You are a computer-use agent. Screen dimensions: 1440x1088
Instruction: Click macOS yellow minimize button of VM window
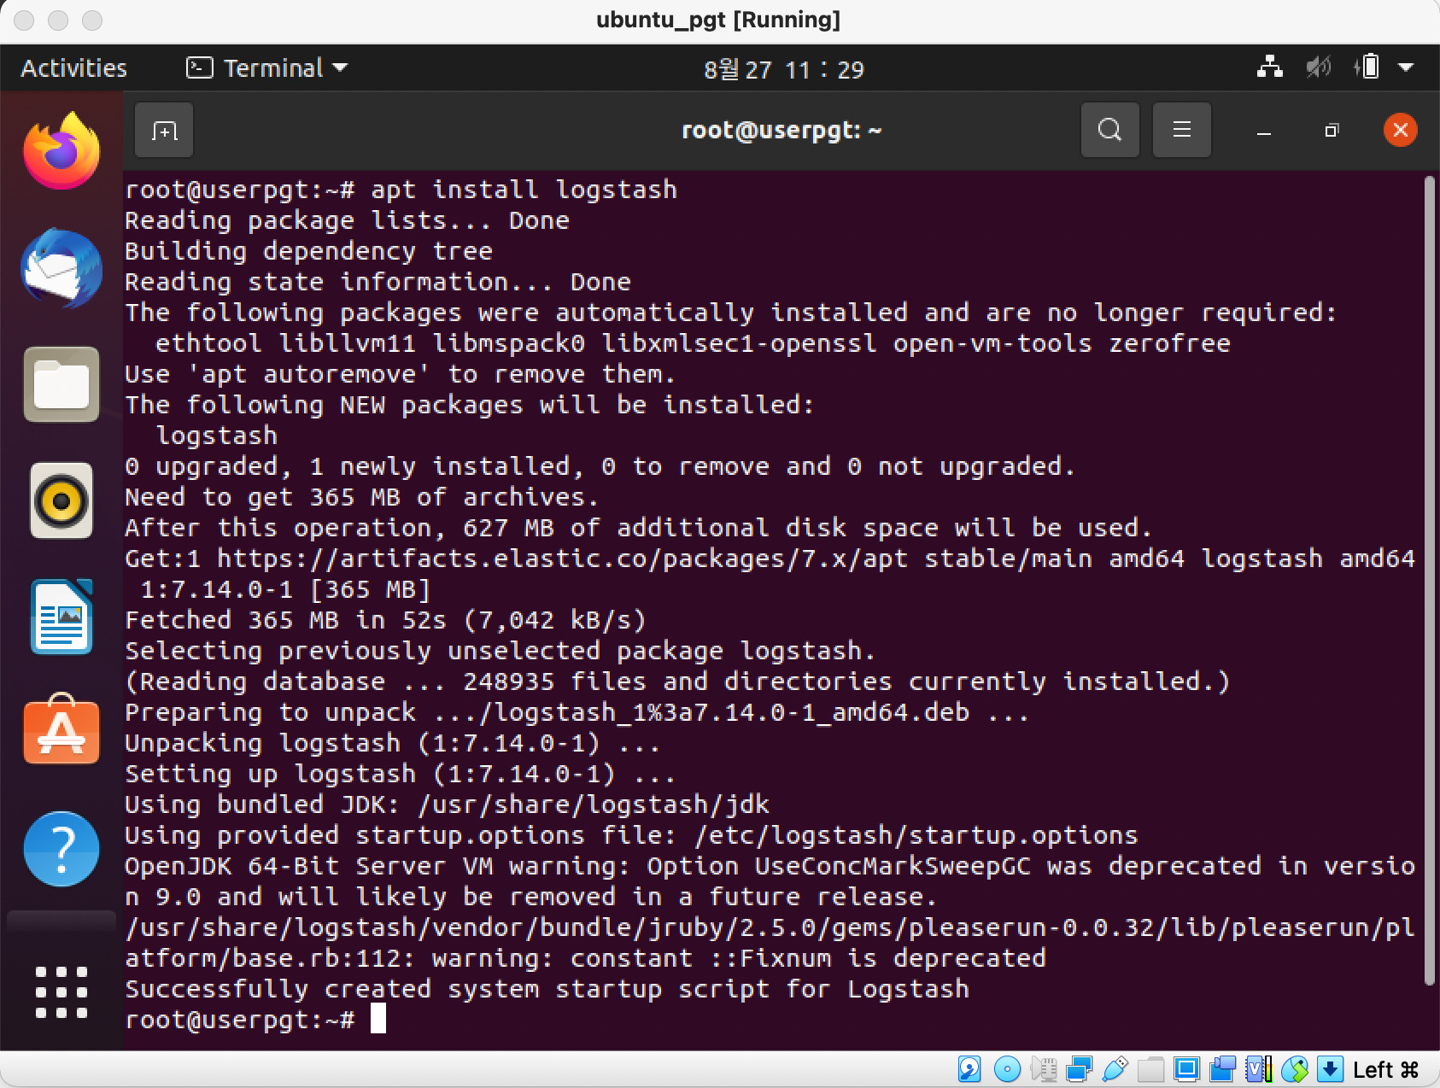coord(58,20)
